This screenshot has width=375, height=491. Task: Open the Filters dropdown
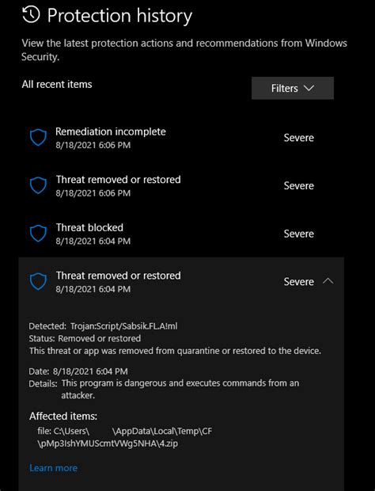[x=293, y=89]
